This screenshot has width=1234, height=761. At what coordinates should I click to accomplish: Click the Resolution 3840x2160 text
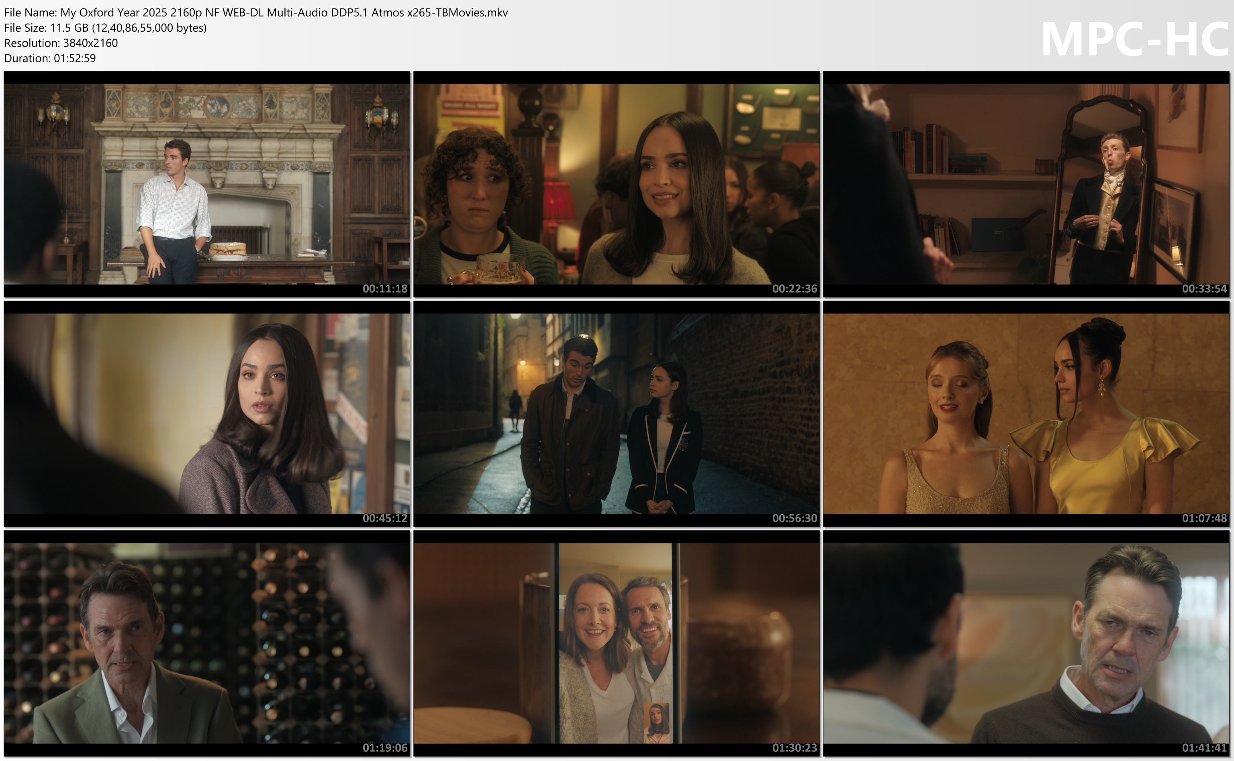coord(61,43)
